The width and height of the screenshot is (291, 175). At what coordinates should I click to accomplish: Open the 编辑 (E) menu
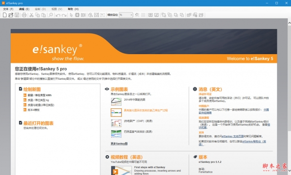(24, 9)
